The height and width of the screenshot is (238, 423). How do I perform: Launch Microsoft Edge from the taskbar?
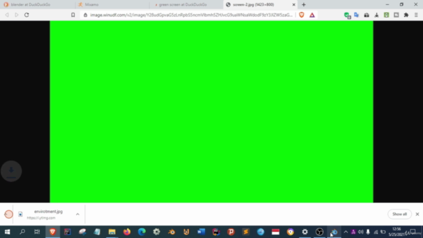click(141, 232)
